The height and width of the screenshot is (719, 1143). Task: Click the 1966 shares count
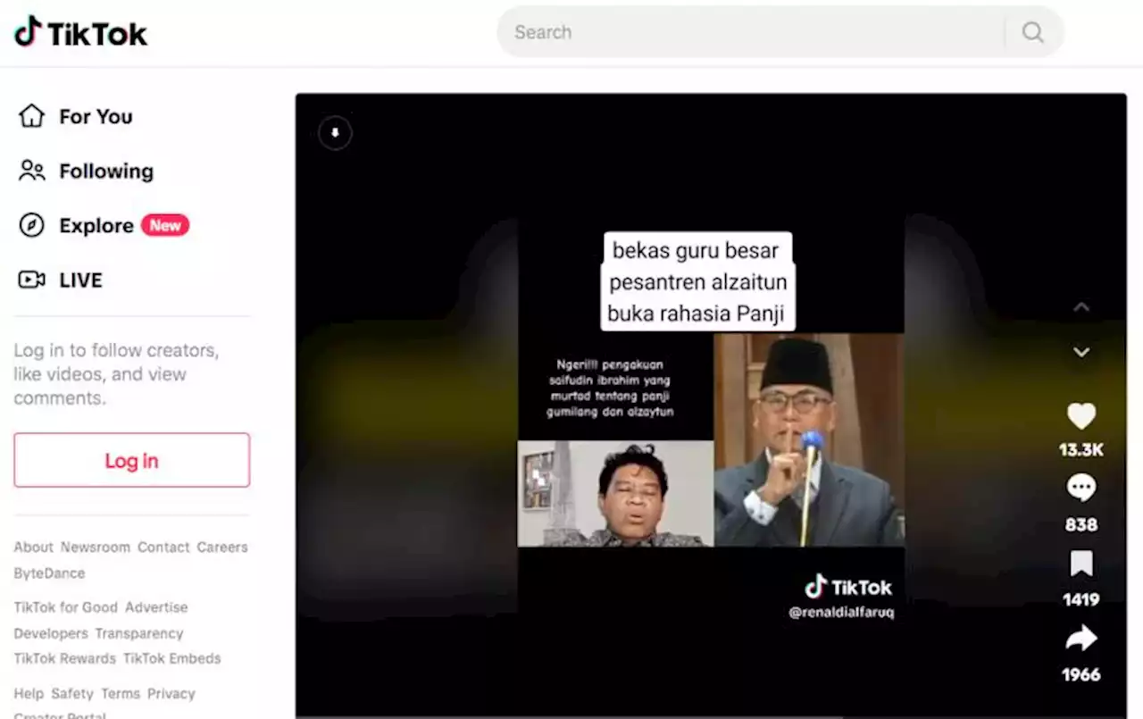click(1081, 674)
